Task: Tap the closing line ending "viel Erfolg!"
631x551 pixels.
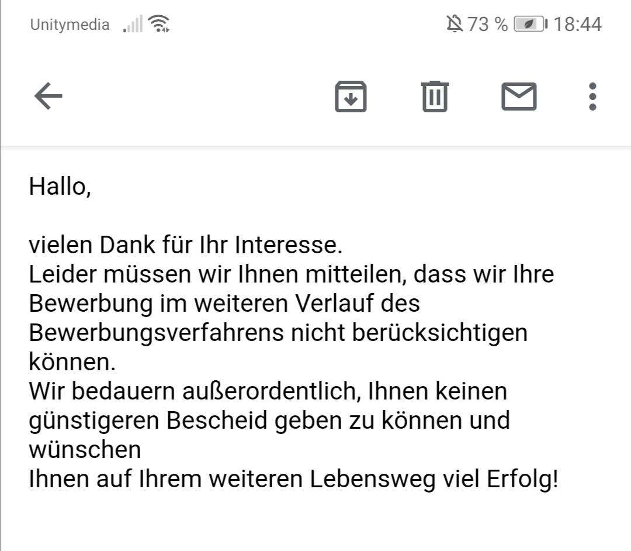Action: (293, 479)
